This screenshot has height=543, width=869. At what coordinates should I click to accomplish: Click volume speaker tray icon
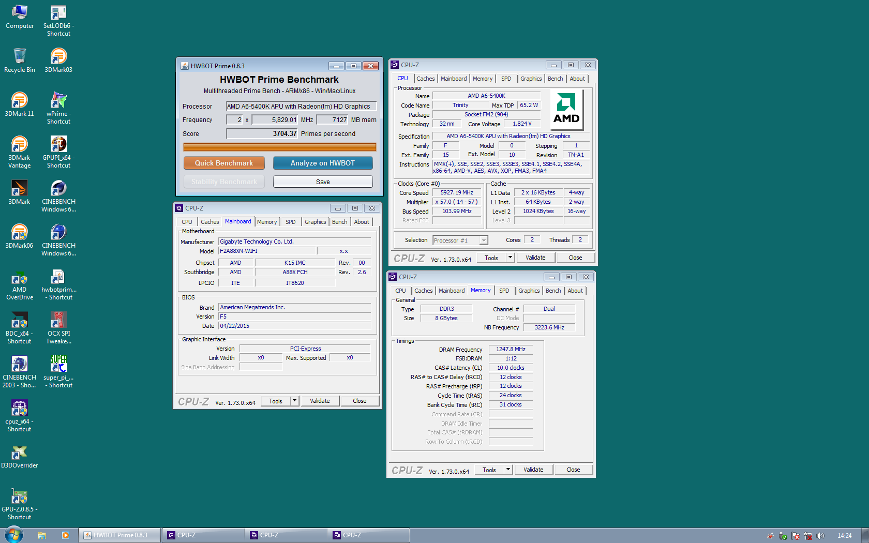pos(820,536)
